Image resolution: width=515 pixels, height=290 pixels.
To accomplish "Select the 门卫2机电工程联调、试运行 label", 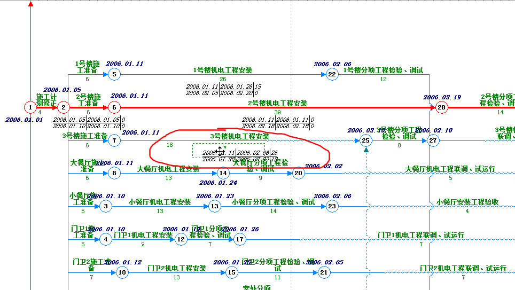I will click(463, 268).
